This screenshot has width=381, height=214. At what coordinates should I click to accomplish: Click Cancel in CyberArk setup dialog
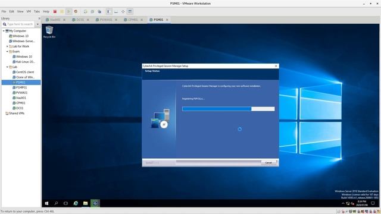click(x=268, y=162)
